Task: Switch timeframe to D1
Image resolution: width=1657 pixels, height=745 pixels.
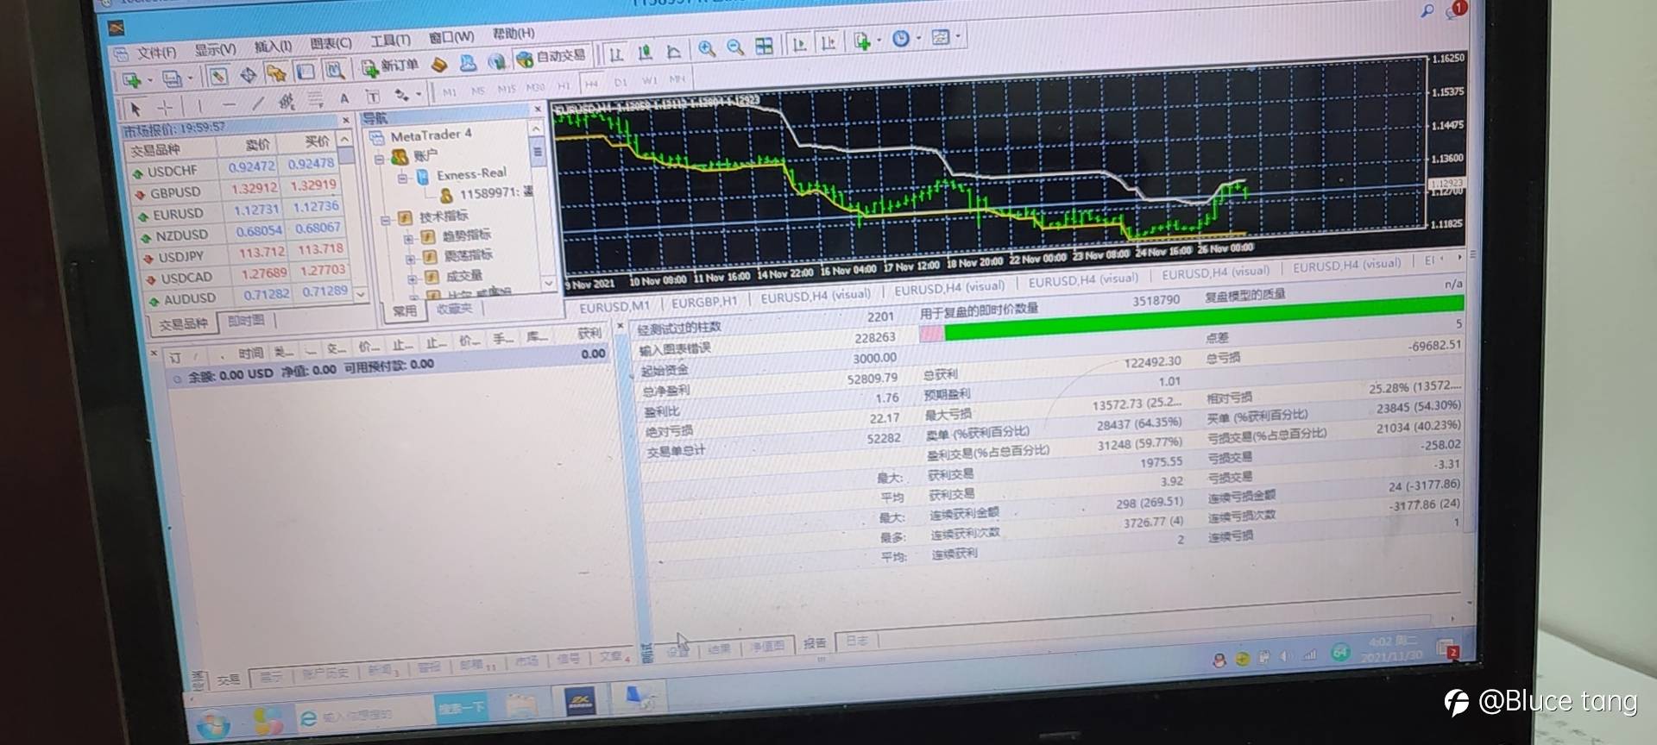Action: [621, 82]
